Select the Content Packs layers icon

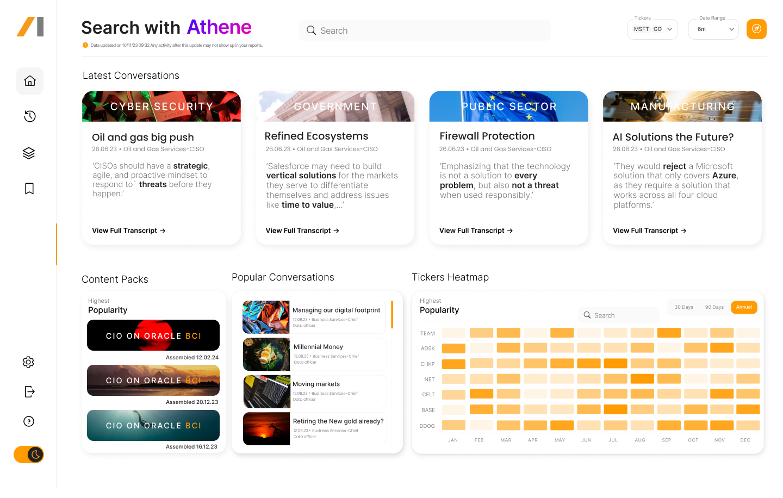click(x=29, y=153)
